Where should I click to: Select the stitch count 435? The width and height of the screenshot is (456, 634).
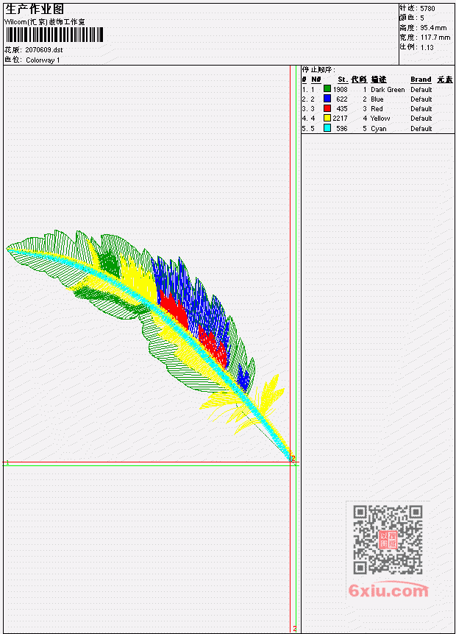[342, 109]
